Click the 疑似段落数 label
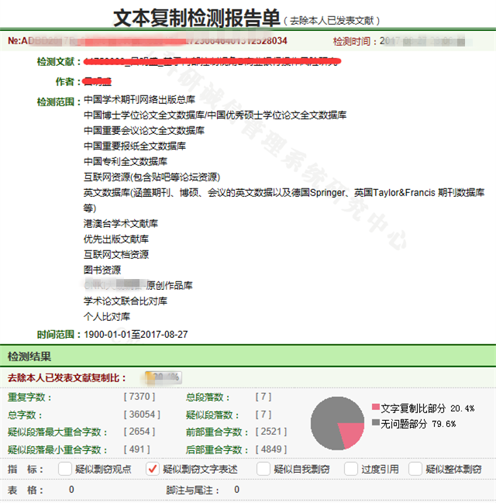496x503 pixels. tap(212, 415)
